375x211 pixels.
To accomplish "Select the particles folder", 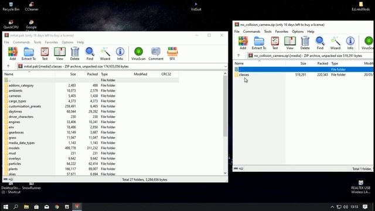I will pyautogui.click(x=15, y=164).
